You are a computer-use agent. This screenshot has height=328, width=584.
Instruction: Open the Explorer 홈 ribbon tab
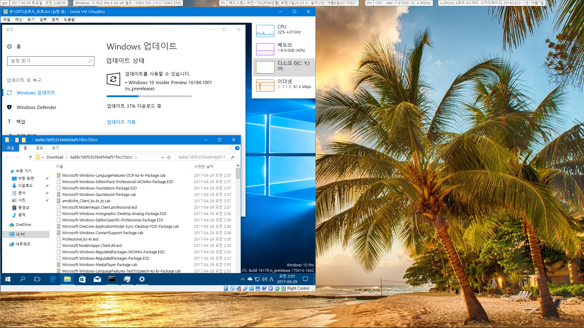tap(25, 148)
